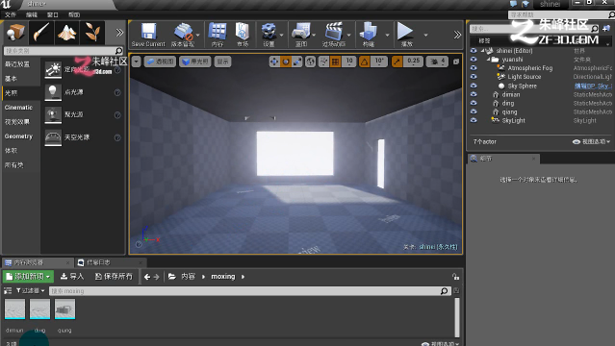Maximize or restore the viewport icon
The width and height of the screenshot is (615, 346).
pyautogui.click(x=456, y=62)
